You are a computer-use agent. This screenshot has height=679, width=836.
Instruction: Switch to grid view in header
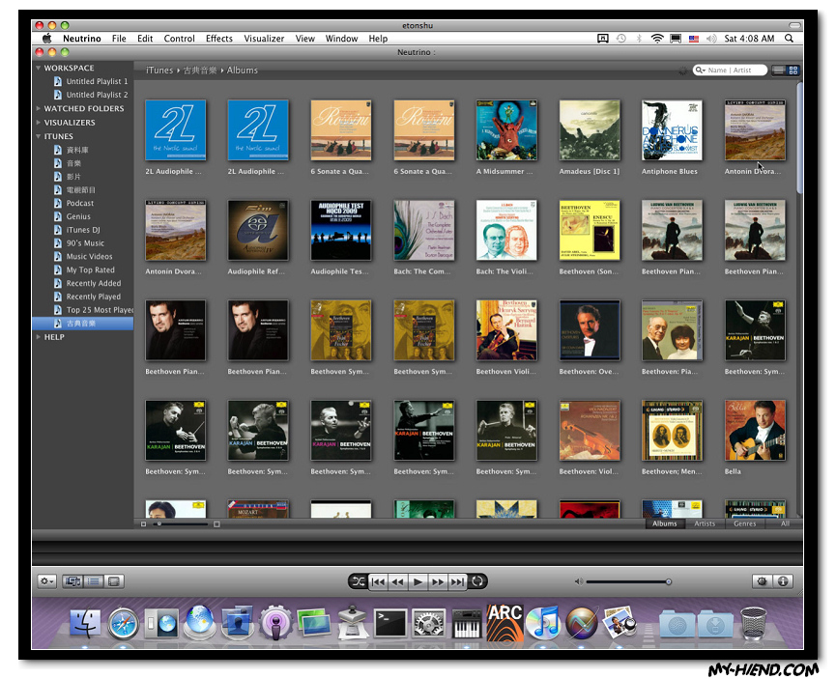tap(793, 70)
